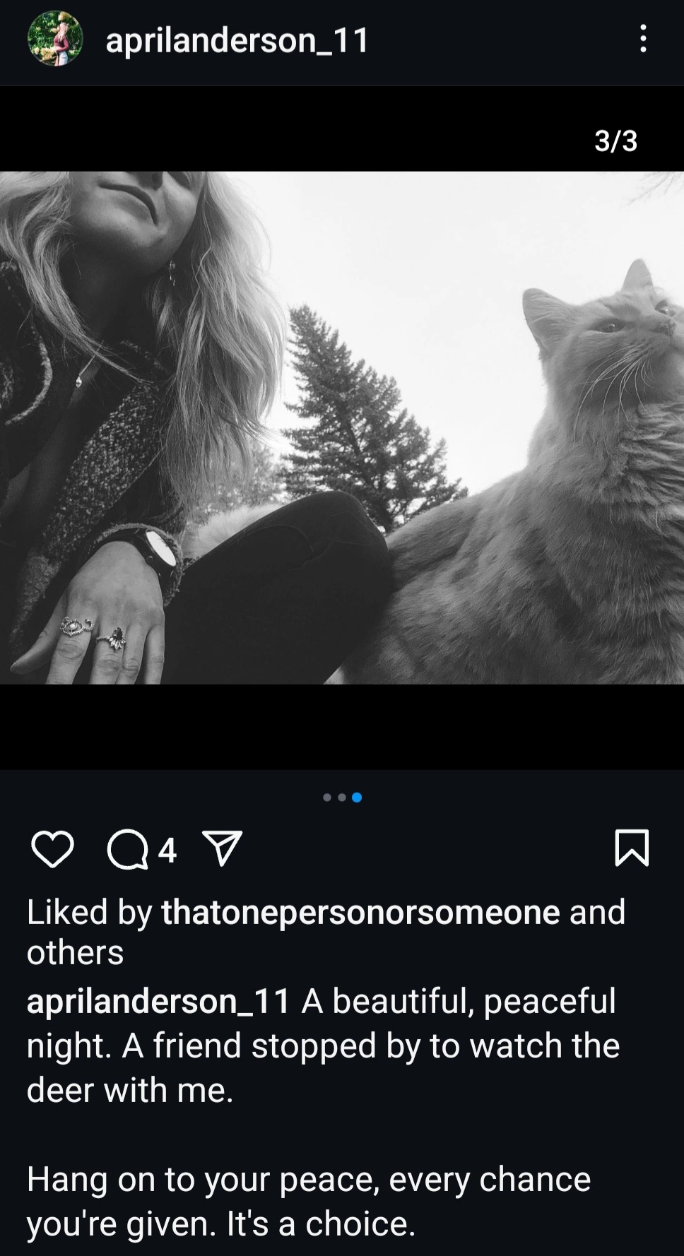Screen dimensions: 684x1256
Task: Open aprilanderson_11's profile picture
Action: [x=55, y=38]
